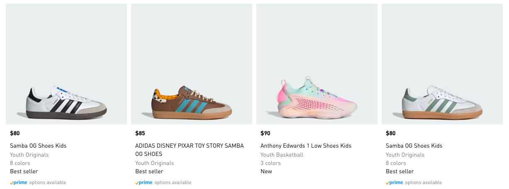Click the New badge on Anthony Edwards shoes
Screen dimensions: 509x189
tap(266, 171)
